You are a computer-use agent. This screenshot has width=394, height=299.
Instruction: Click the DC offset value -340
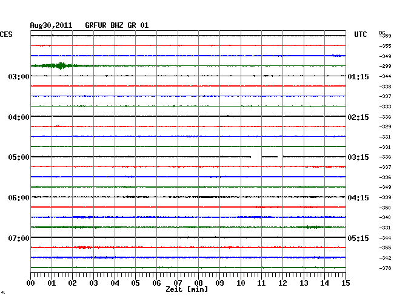tap(385, 217)
